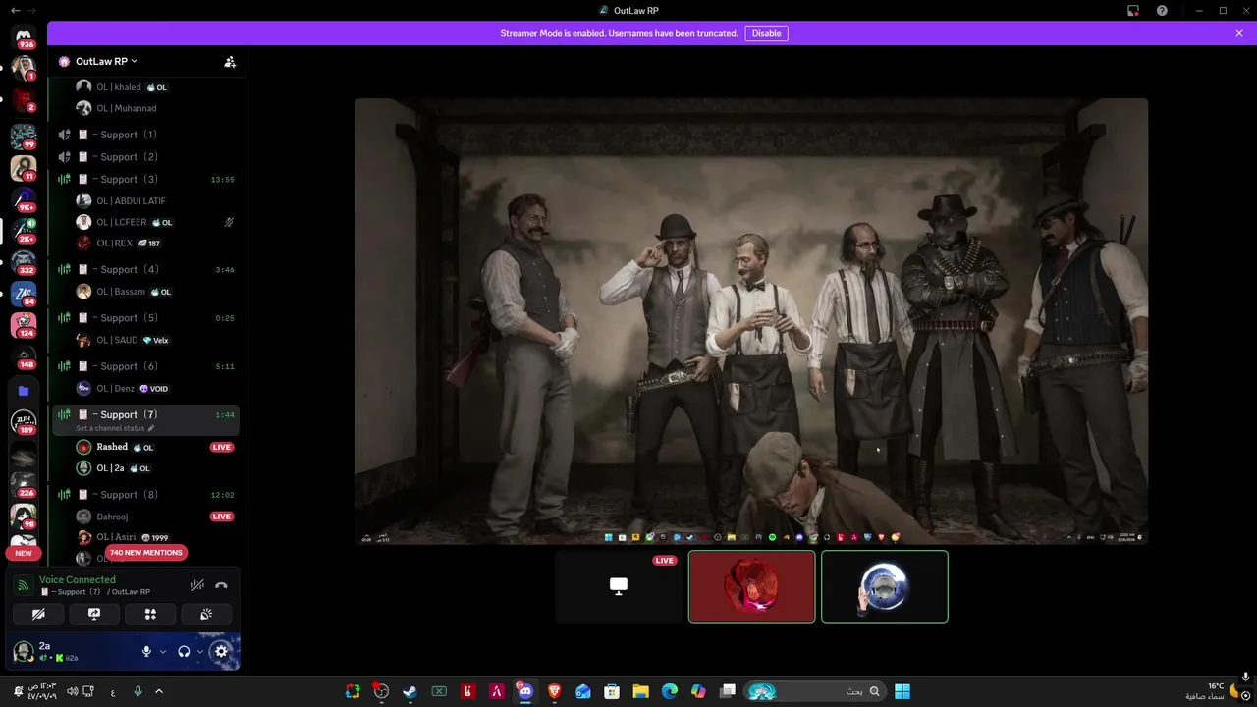Select the Support (6) voice channel
The width and height of the screenshot is (1257, 707).
[x=146, y=366]
